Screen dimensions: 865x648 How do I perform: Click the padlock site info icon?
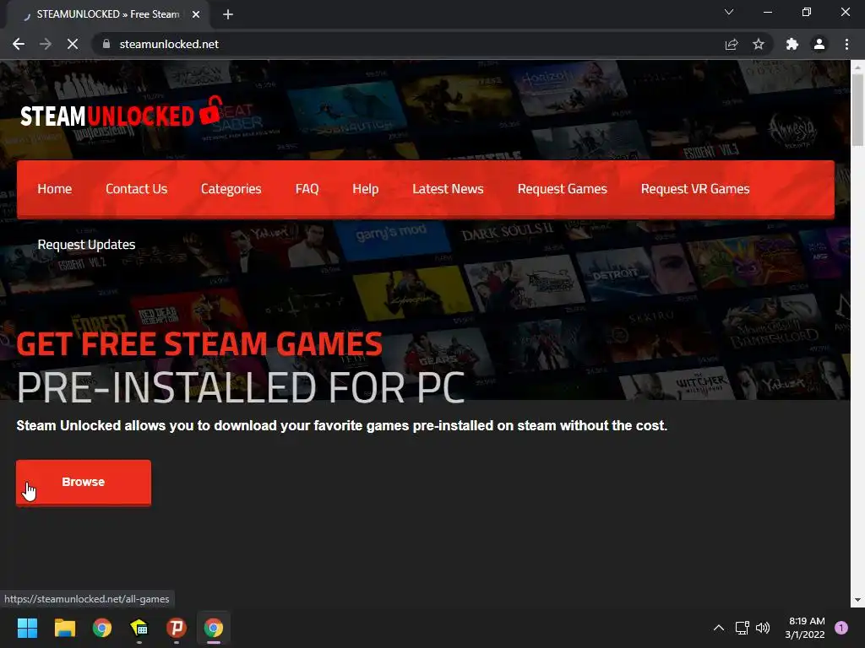pos(106,44)
